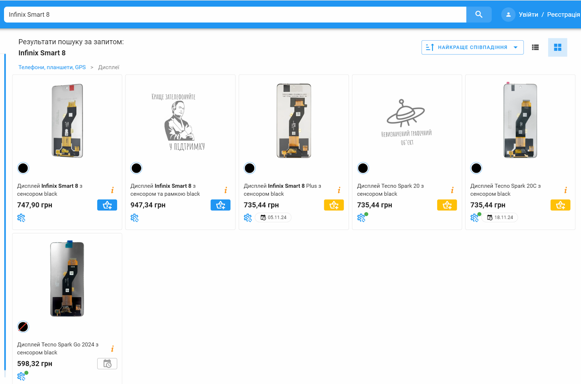
Task: Select black color swatch for Infinix Smart 8 display
Action: coord(23,168)
